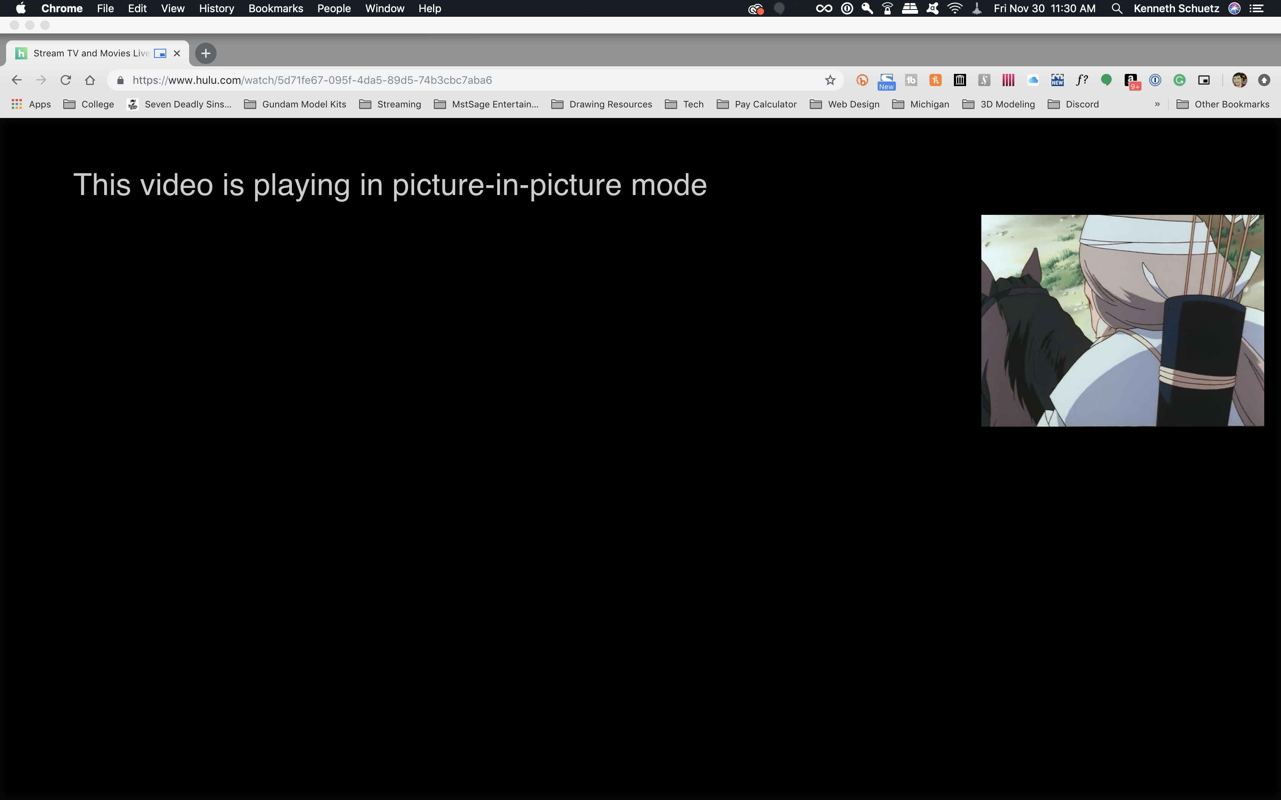The height and width of the screenshot is (800, 1281).
Task: Open Spotlight search in the menu bar
Action: (1116, 8)
